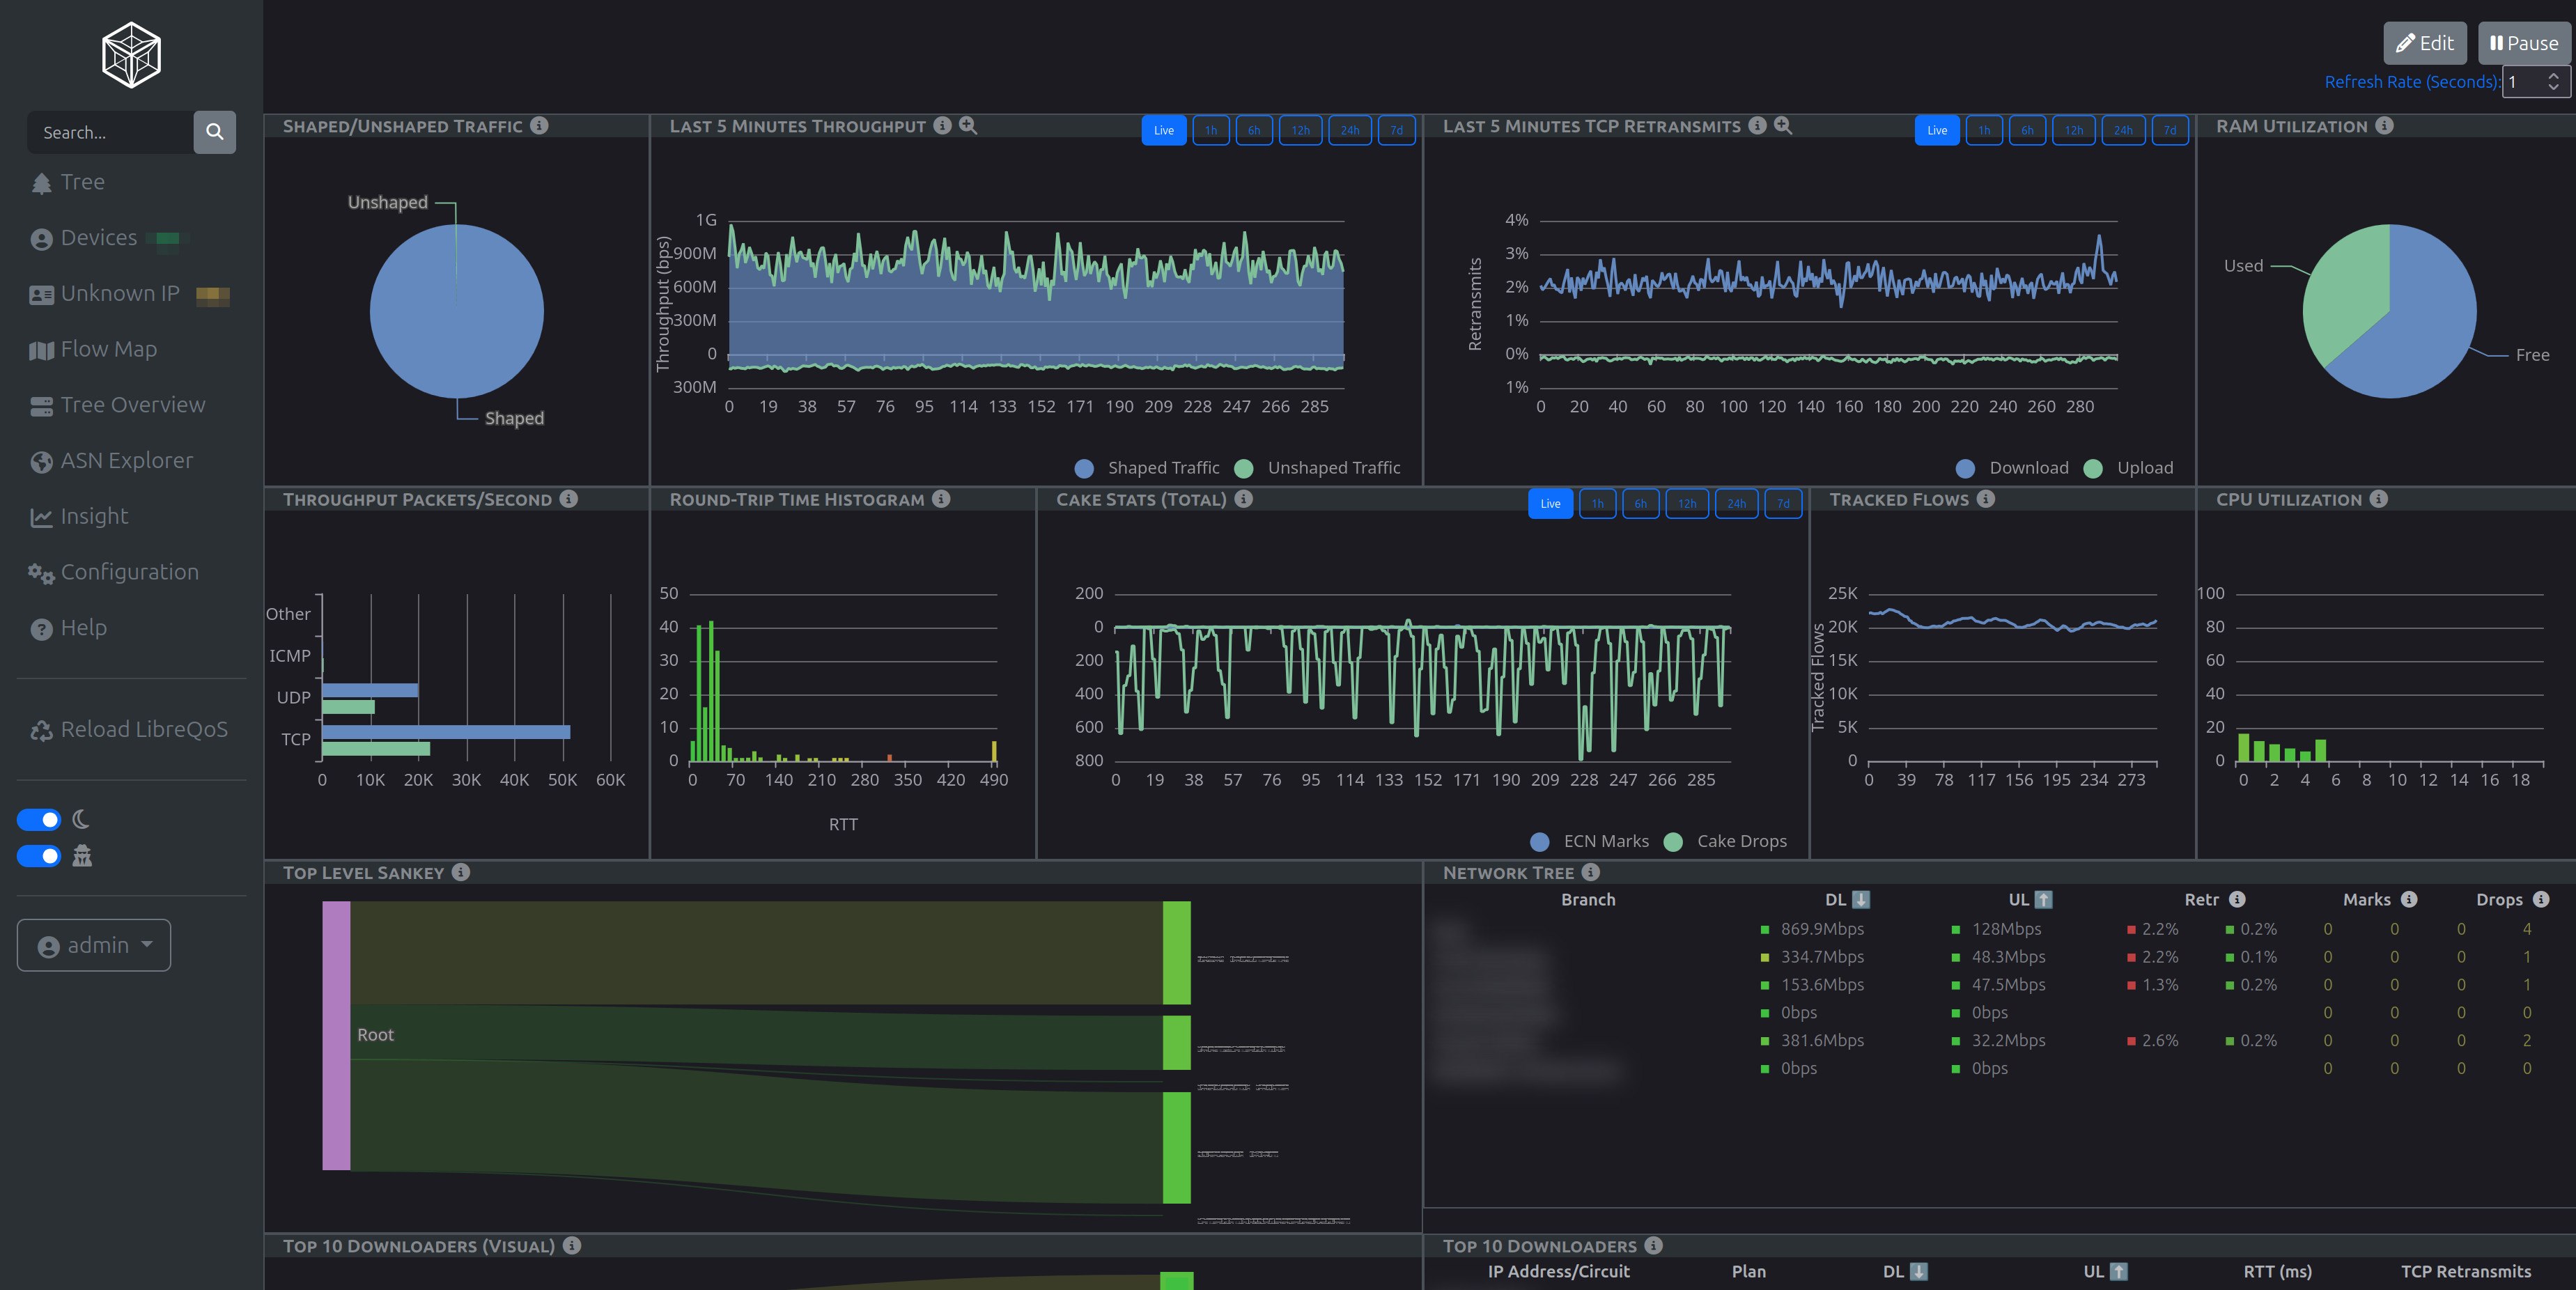2576x1290 pixels.
Task: Click info icon next to Cake Stats (Total)
Action: click(1244, 498)
